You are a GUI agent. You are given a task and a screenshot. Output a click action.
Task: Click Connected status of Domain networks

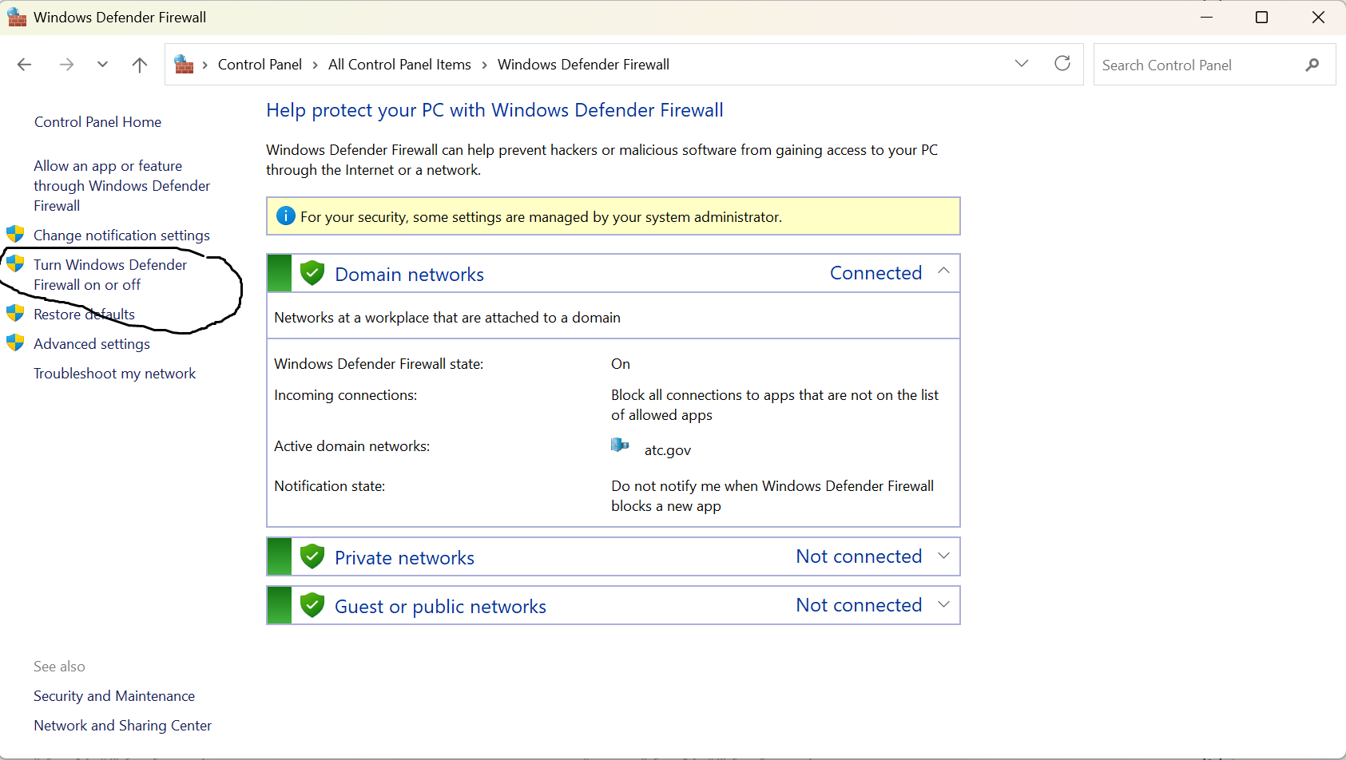click(x=875, y=273)
